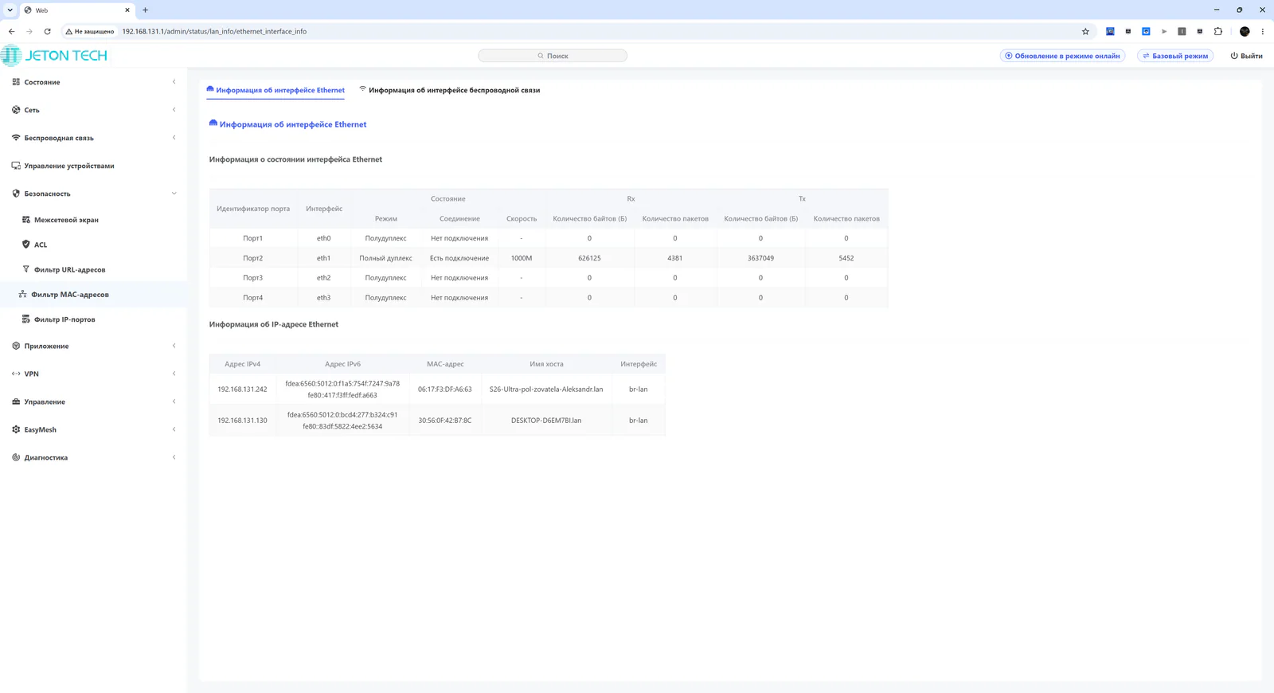
Task: Click the Сеть globe icon
Action: pyautogui.click(x=16, y=110)
